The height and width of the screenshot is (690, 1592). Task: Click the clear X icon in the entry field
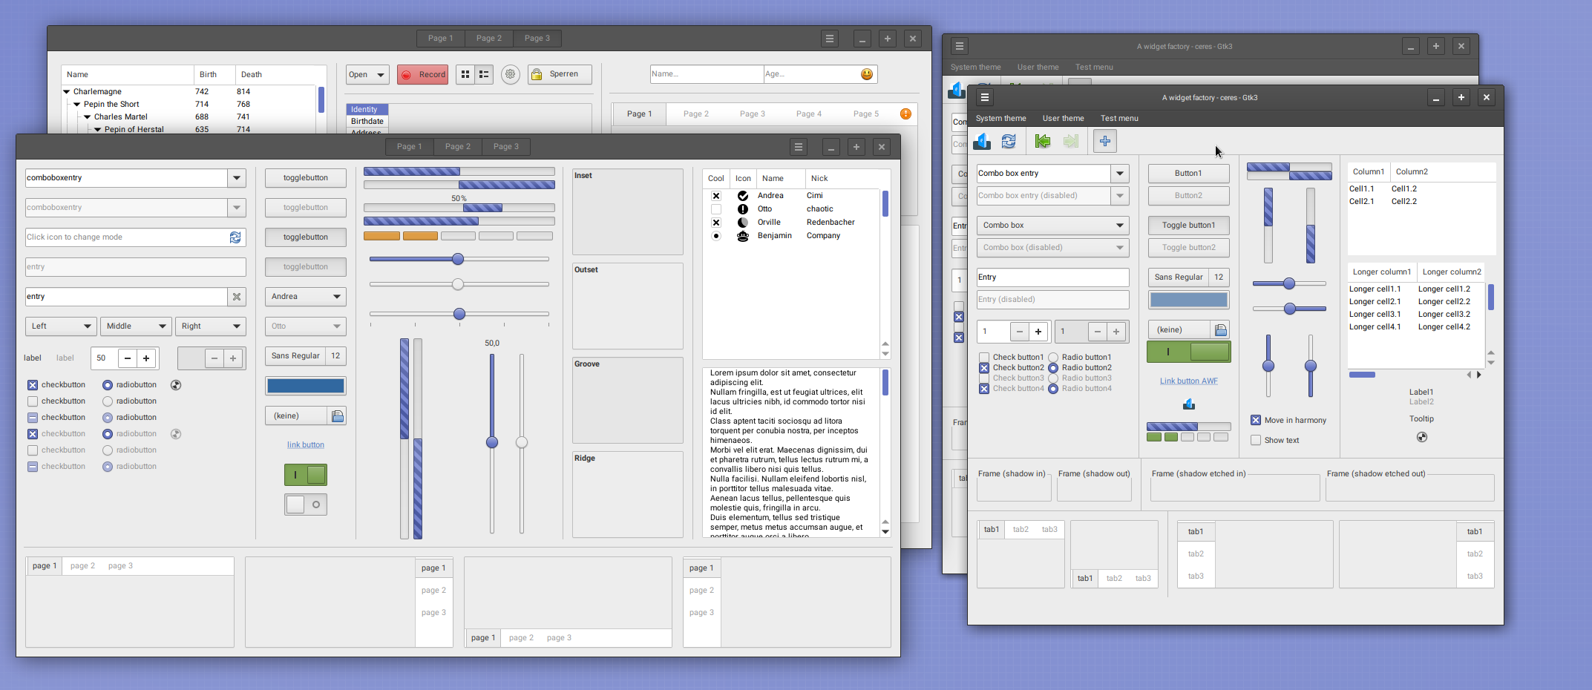coord(237,297)
